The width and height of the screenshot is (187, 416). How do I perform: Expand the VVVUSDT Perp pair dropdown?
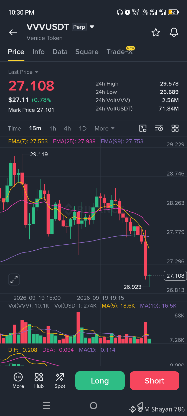coord(92,27)
